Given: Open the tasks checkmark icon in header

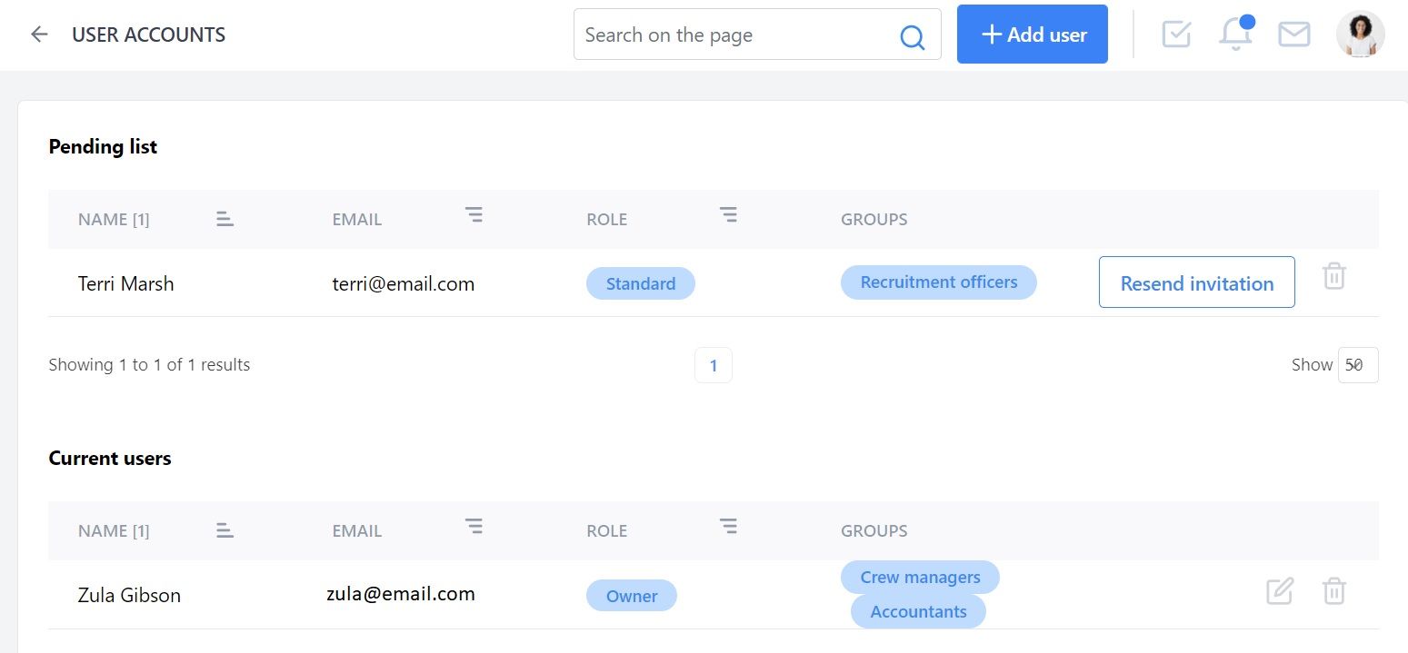Looking at the screenshot, I should pyautogui.click(x=1176, y=35).
